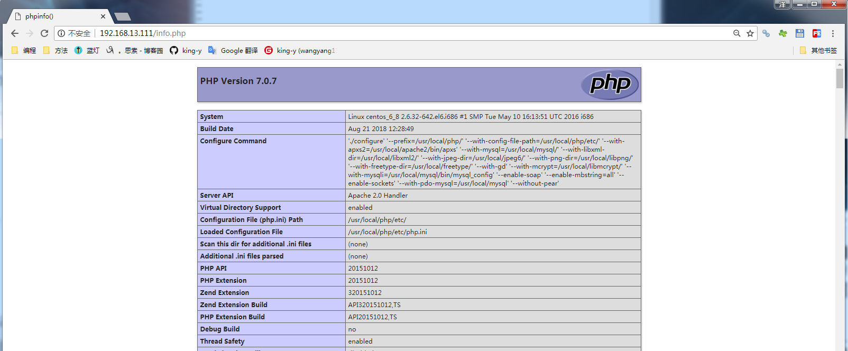The image size is (848, 351).
Task: Open the 其他书签 folder
Action: tap(818, 50)
